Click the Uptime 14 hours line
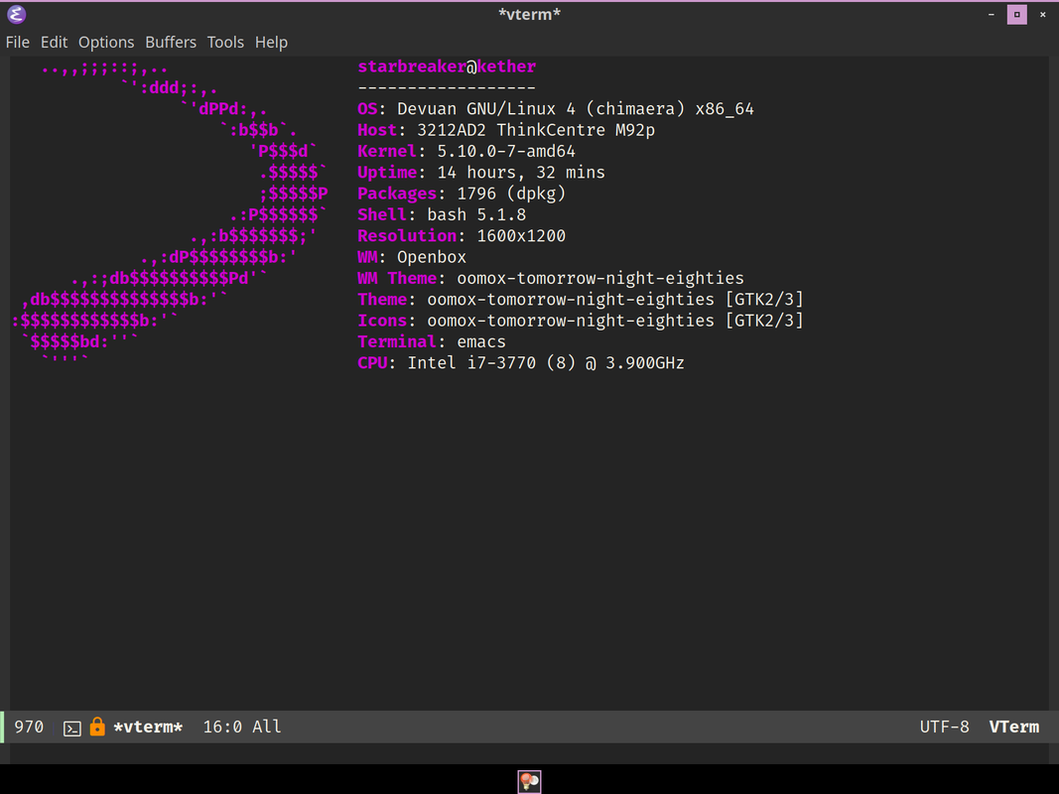This screenshot has width=1059, height=794. point(481,172)
